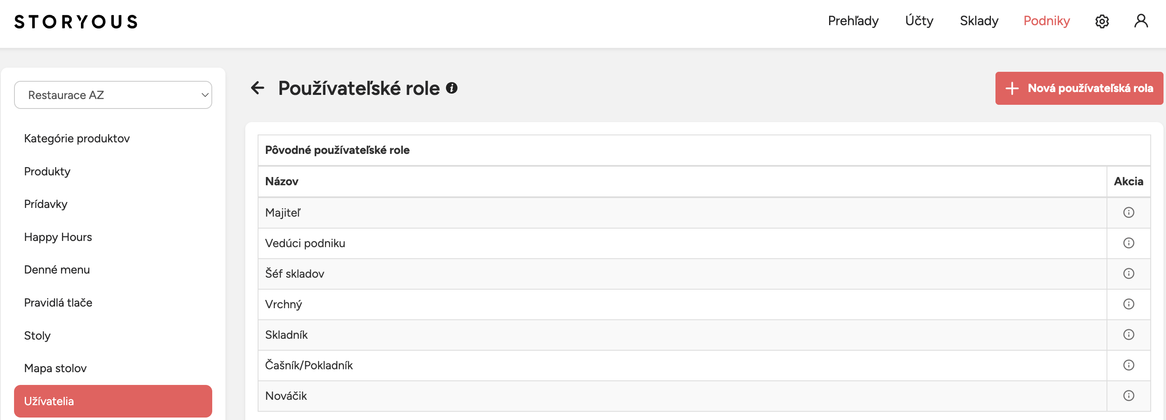Open the Sklady menu
This screenshot has height=420, width=1166.
tap(979, 21)
